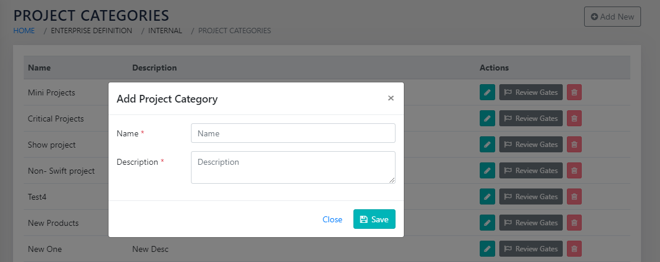Open Review Gates for Mini Projects
Screen dimensions: 660x262
pos(531,92)
